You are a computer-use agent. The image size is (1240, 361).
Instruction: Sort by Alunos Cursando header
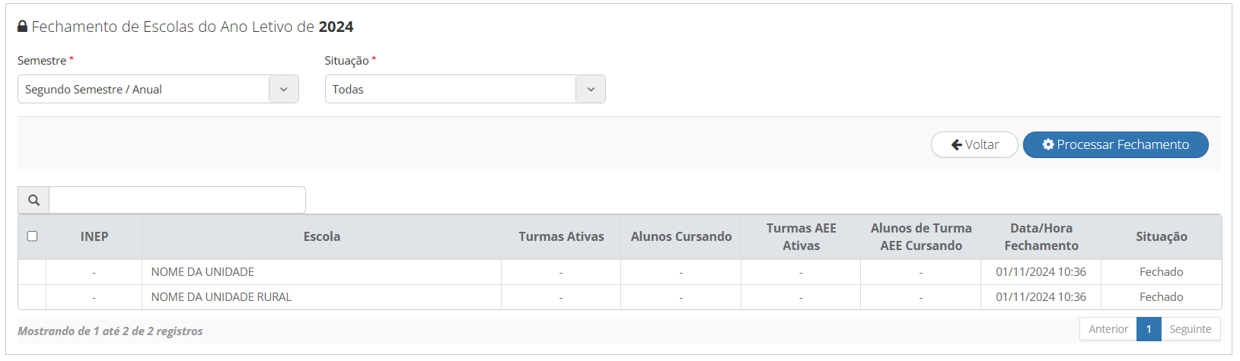coord(681,236)
